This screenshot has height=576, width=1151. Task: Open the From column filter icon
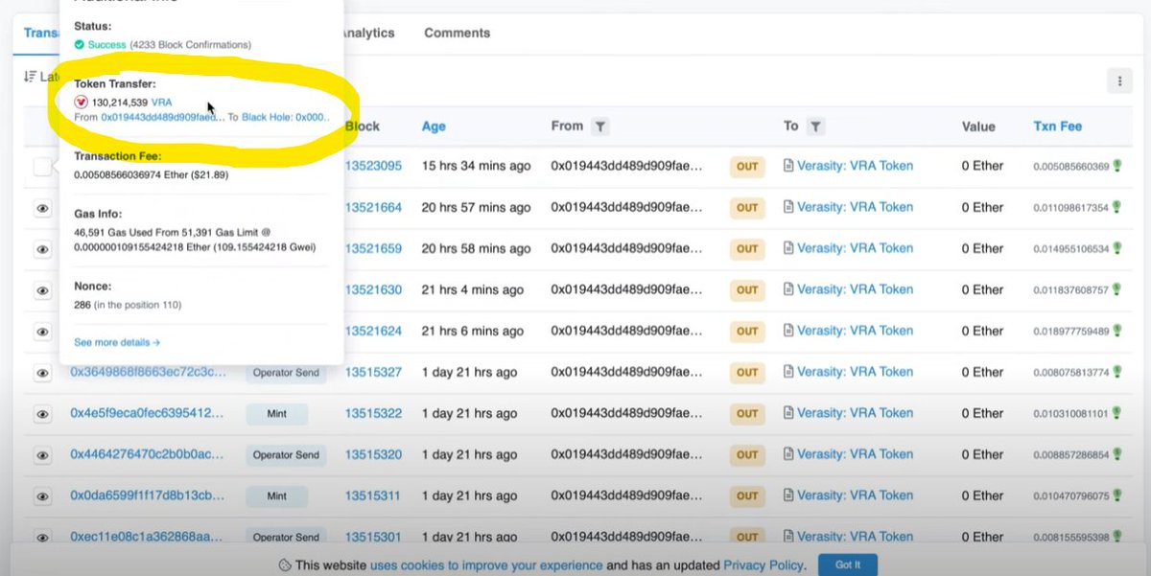click(x=599, y=127)
